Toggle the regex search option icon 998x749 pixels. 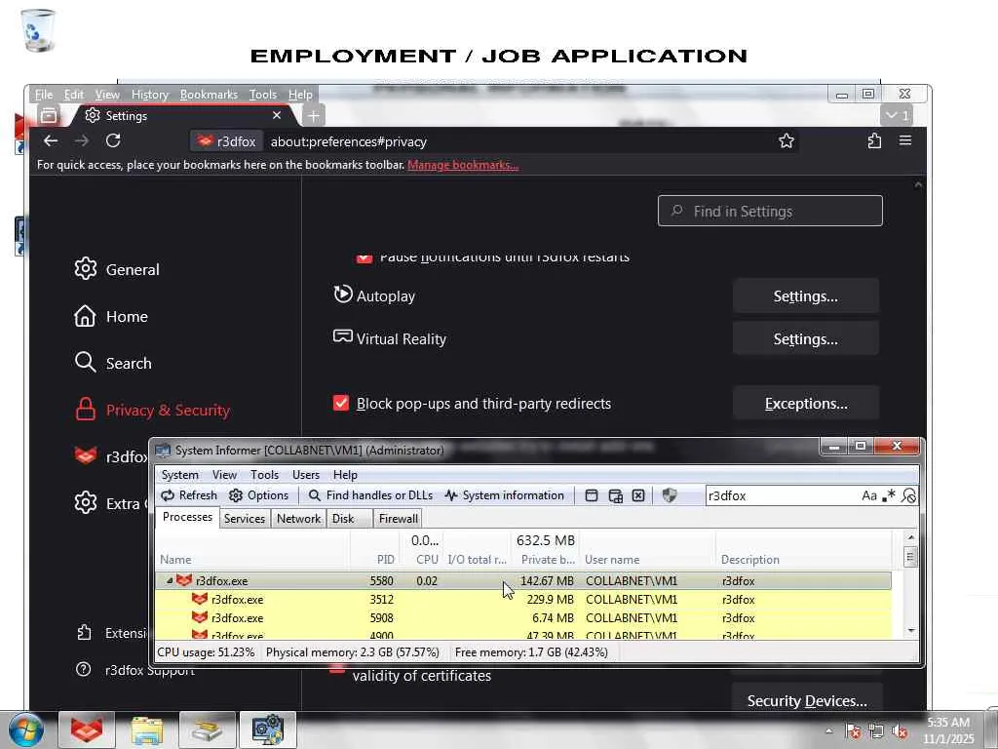[x=889, y=495]
